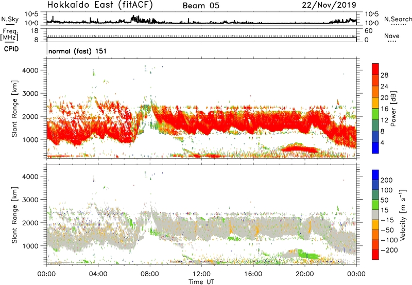Click the '-200' tick on the velocity colorbar

point(389,250)
